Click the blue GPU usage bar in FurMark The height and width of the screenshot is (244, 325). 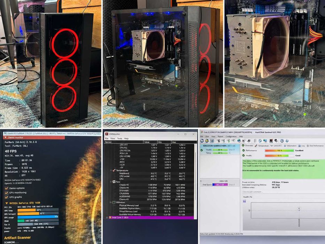click(x=38, y=217)
